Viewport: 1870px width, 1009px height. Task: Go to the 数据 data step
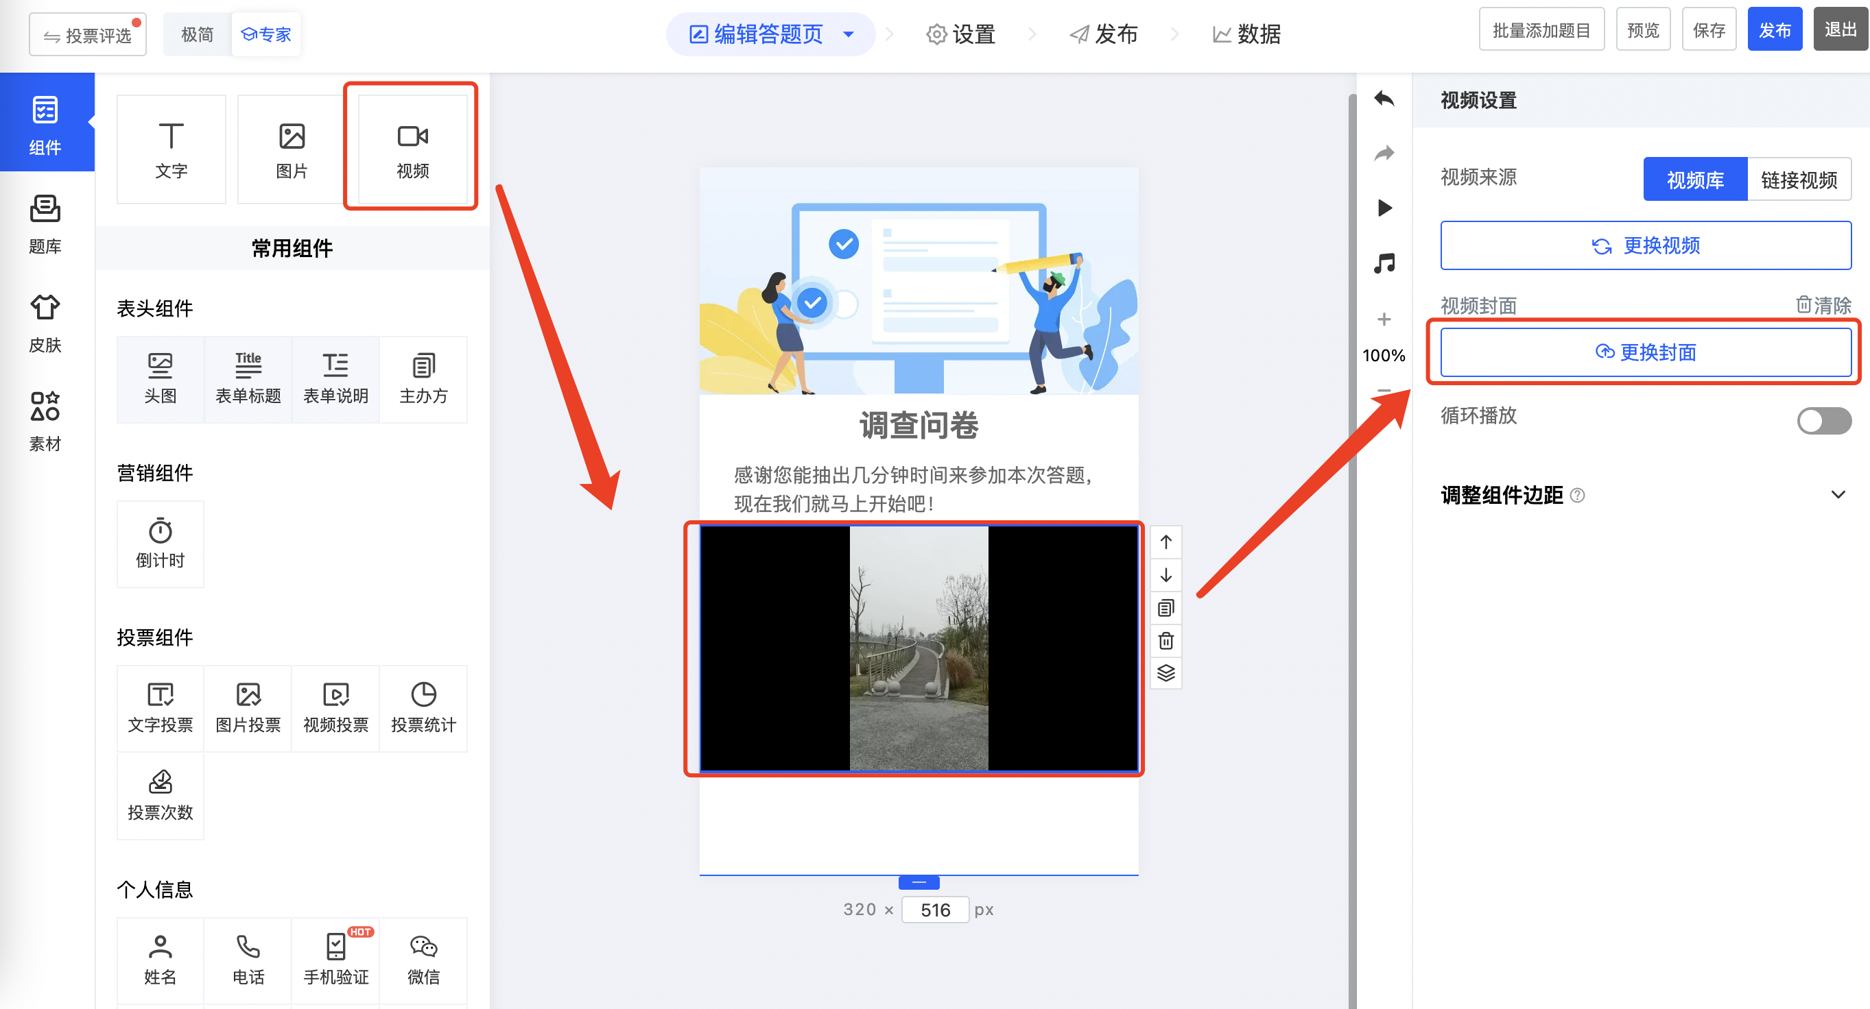[x=1246, y=34]
